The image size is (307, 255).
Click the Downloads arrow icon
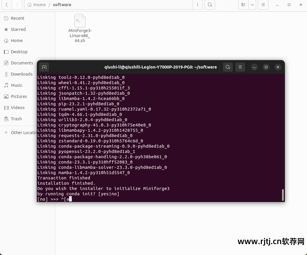pos(6,74)
